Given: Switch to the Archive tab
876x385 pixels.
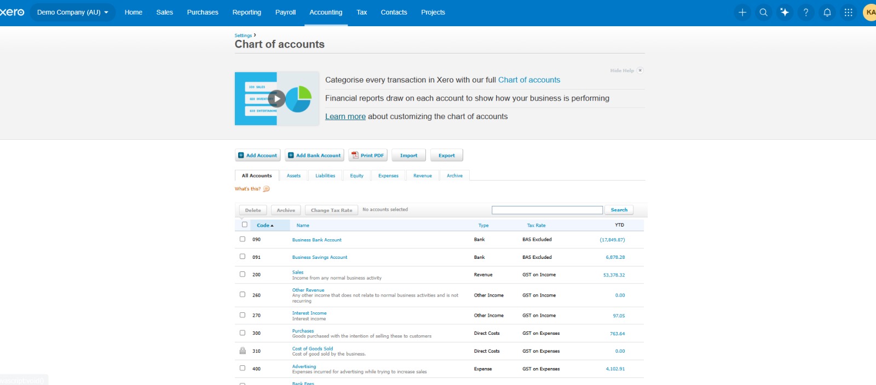Looking at the screenshot, I should point(454,176).
